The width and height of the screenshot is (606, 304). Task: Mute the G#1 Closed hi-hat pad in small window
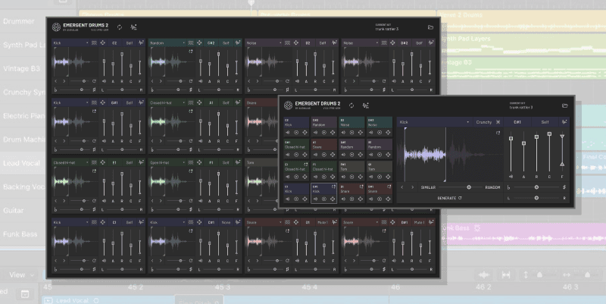click(x=288, y=155)
